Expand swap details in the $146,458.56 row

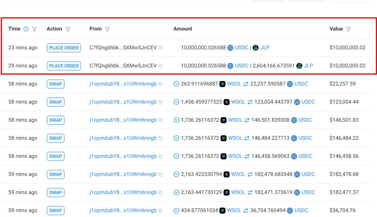click(176, 156)
